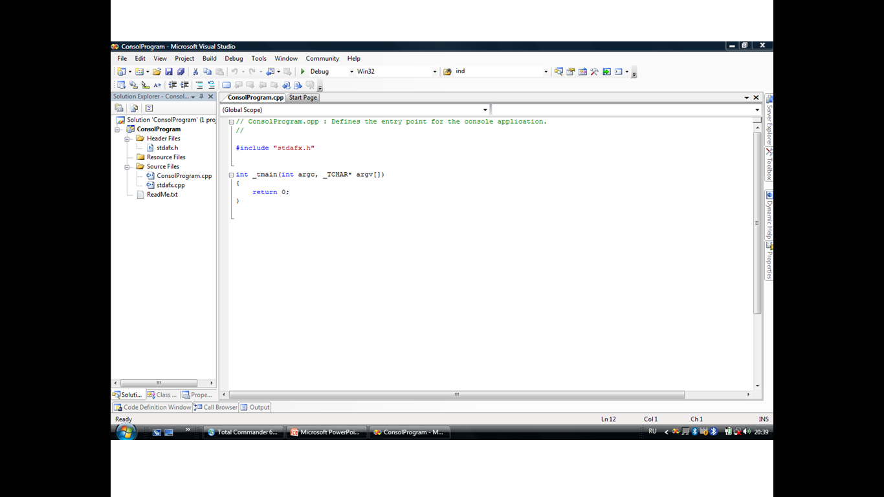Open the Solution Explorer window position dropdown arrow
The width and height of the screenshot is (884, 497).
193,97
